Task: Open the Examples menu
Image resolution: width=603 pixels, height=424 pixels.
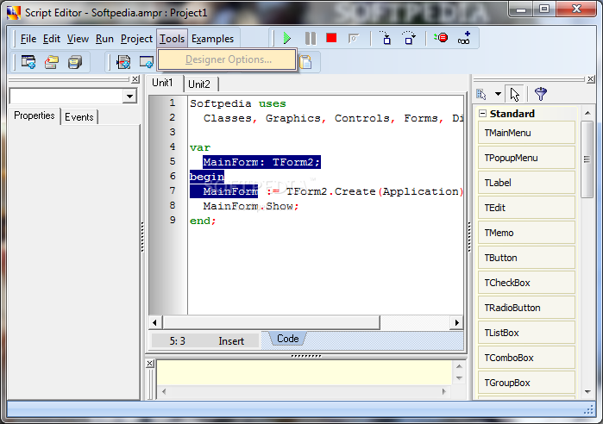Action: pyautogui.click(x=212, y=39)
